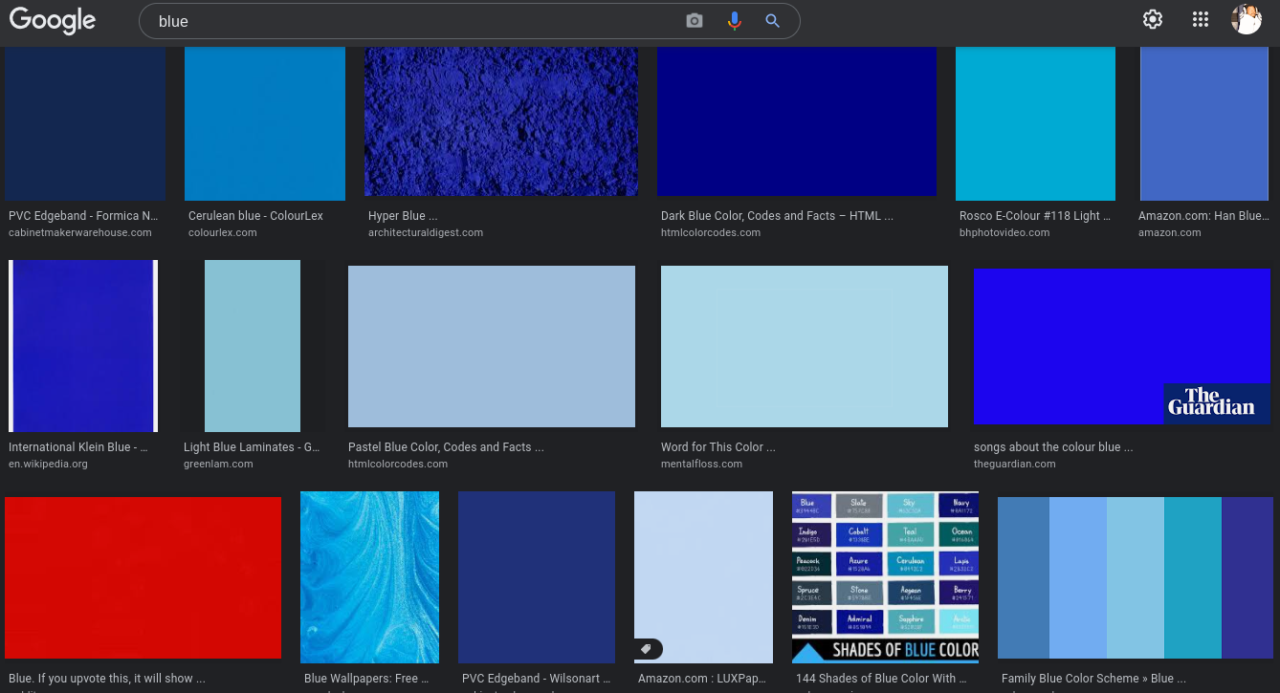Open the Google apps grid
1280x693 pixels.
tap(1201, 19)
